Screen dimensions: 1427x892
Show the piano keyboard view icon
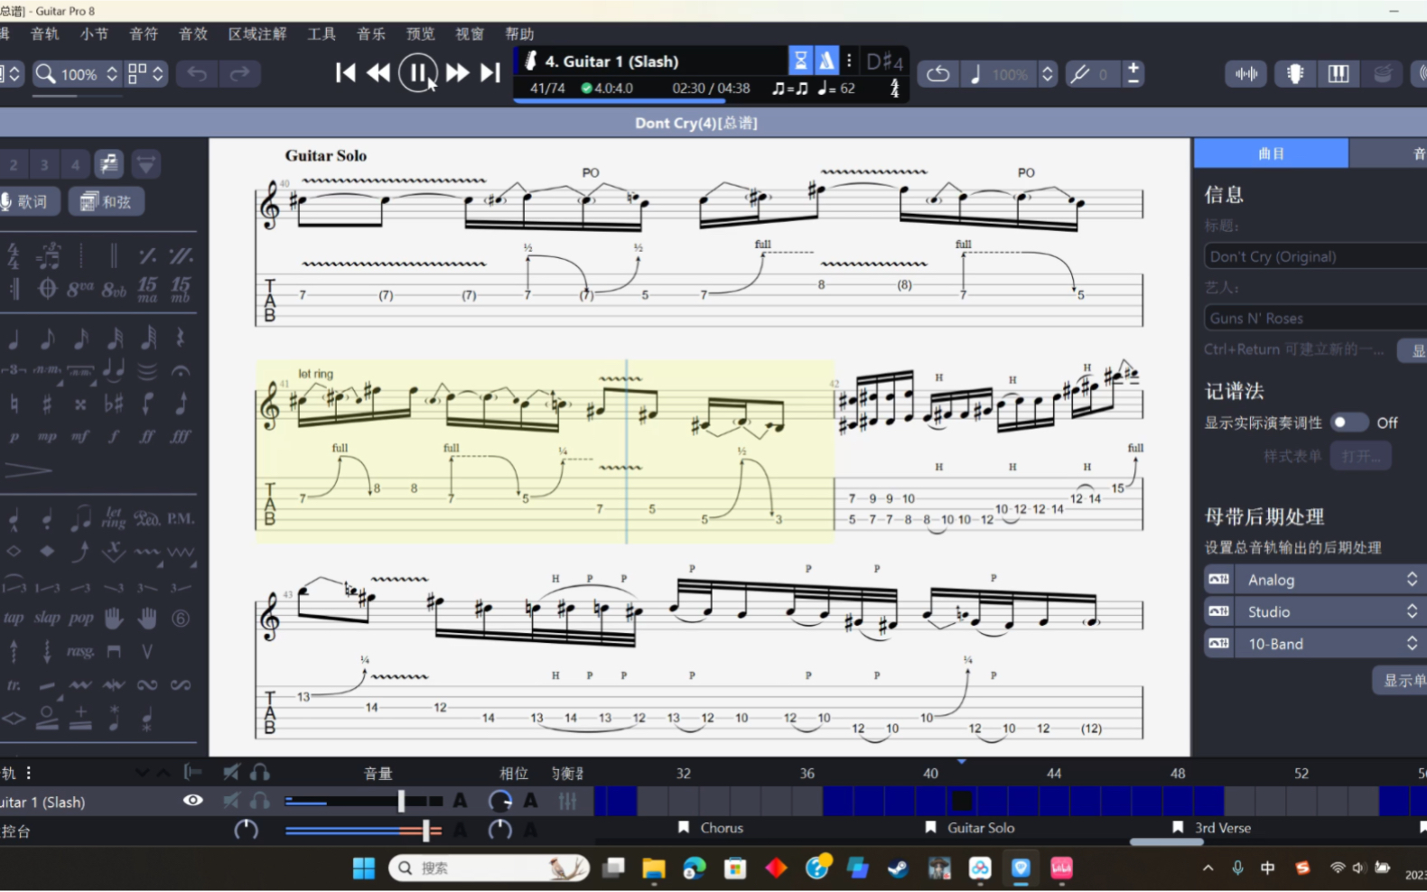point(1338,74)
